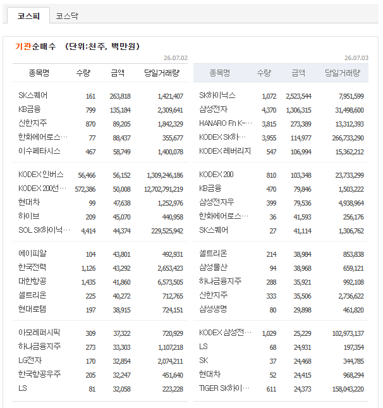The height and width of the screenshot is (408, 383).
Task: Click the 금액 header in the 26.07.03 table
Action: (x=298, y=73)
